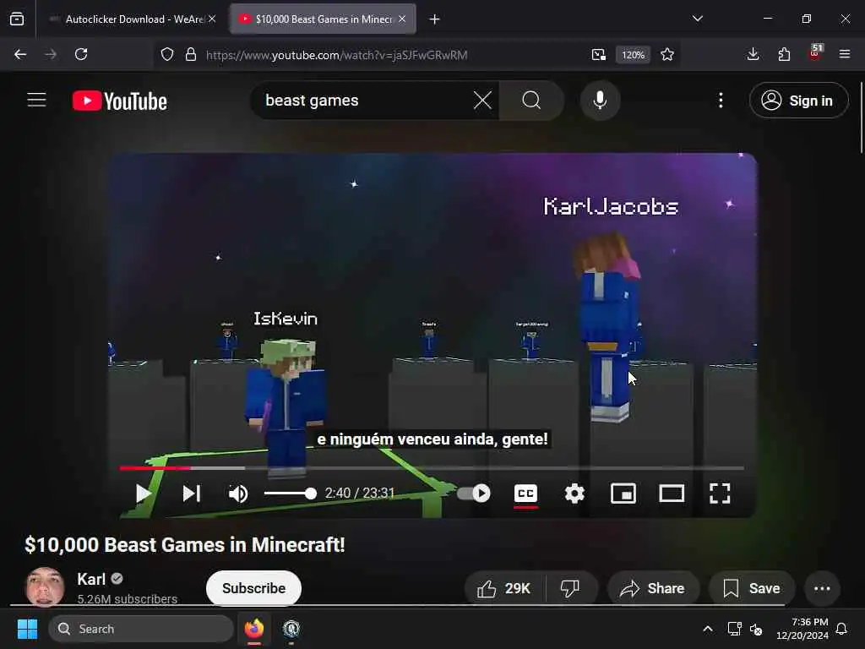Switch to Autoclicker Download tab
Viewport: 865px width, 649px height.
[x=133, y=19]
